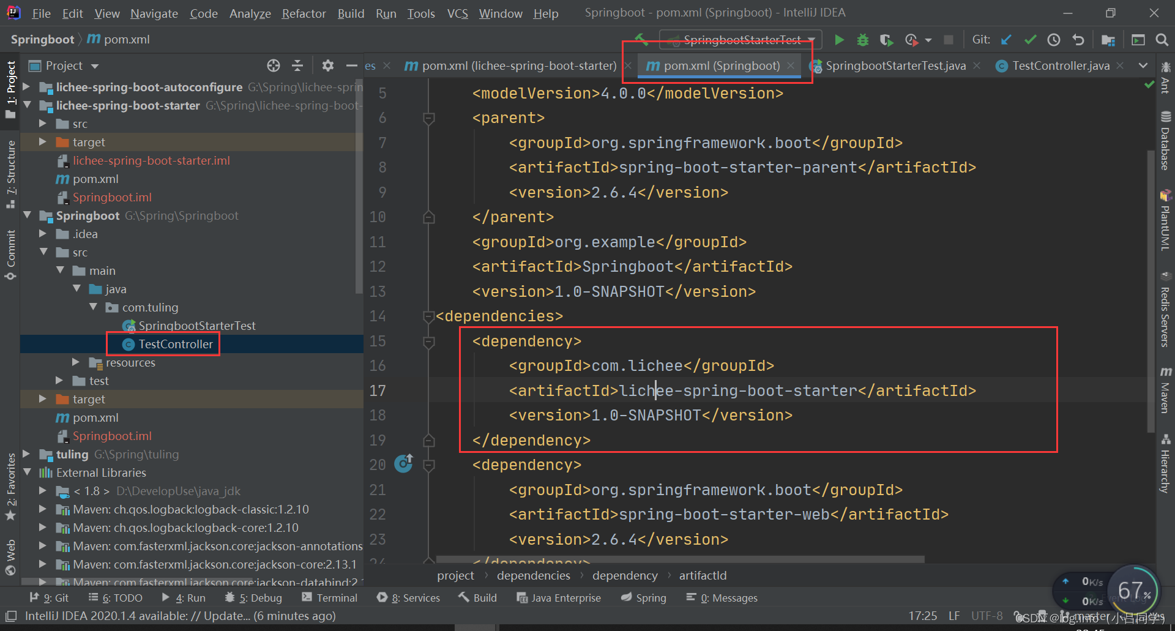Open the PlantUML side panel
1175x631 pixels.
(1165, 220)
